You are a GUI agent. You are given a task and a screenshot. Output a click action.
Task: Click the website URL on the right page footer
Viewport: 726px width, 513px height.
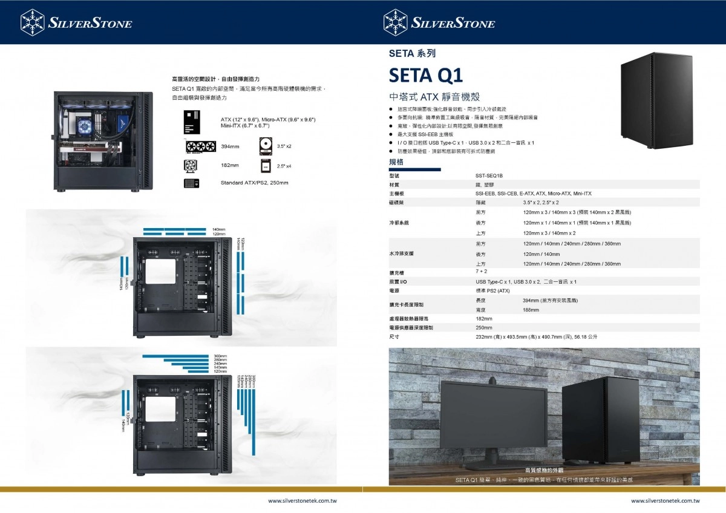665,501
